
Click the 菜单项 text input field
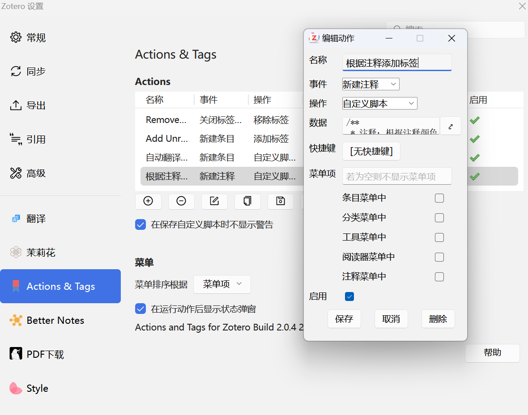397,177
